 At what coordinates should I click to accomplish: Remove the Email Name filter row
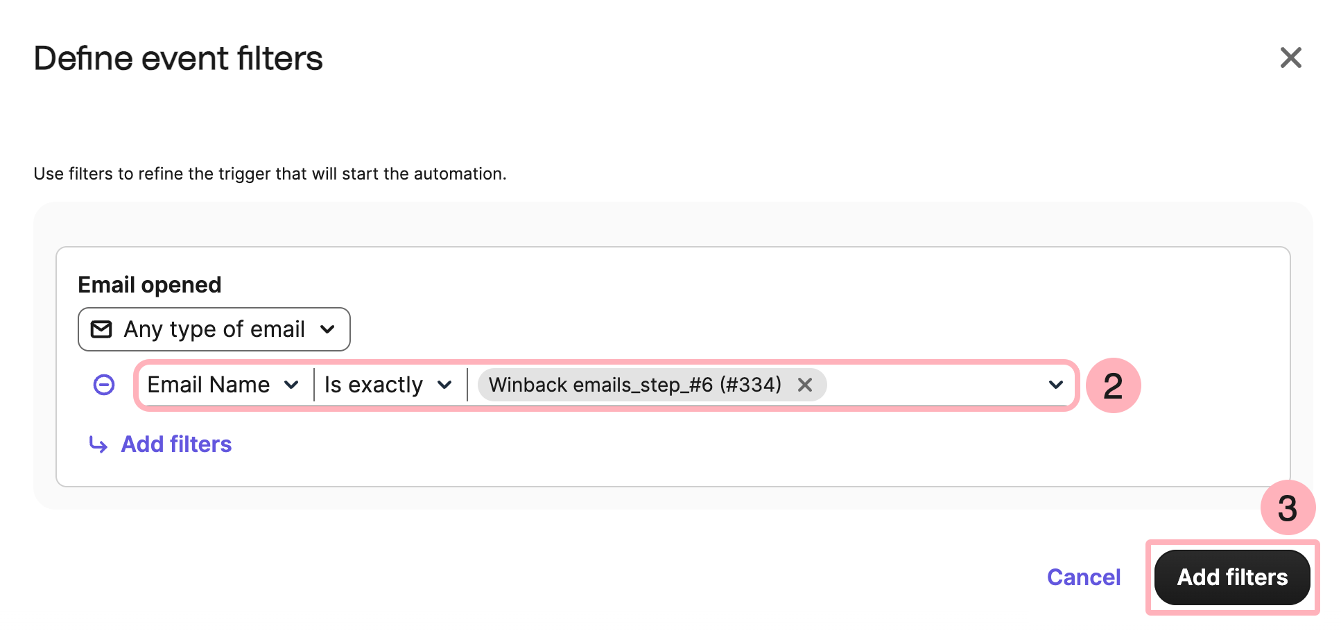point(104,385)
